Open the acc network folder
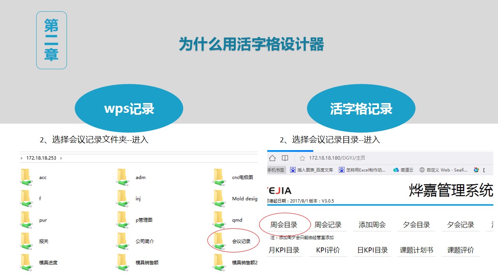The image size is (498, 280). coord(26,178)
